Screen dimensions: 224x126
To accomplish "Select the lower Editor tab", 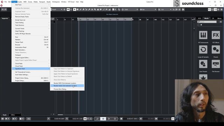I will coord(13,115).
